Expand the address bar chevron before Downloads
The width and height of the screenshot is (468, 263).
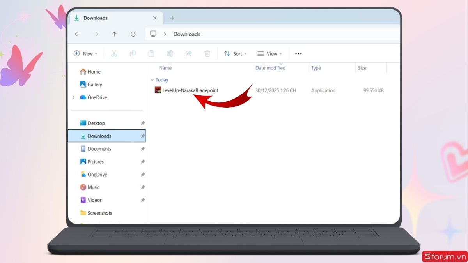165,34
